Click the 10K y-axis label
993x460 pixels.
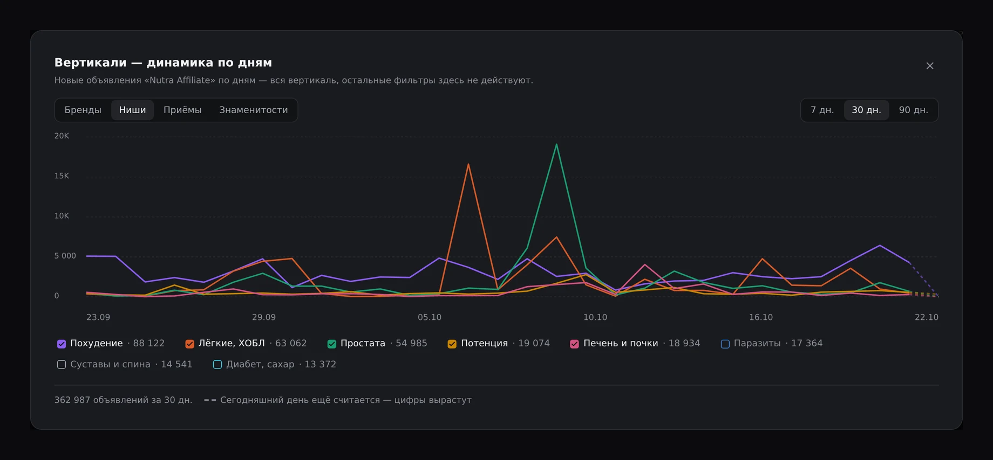tap(62, 216)
